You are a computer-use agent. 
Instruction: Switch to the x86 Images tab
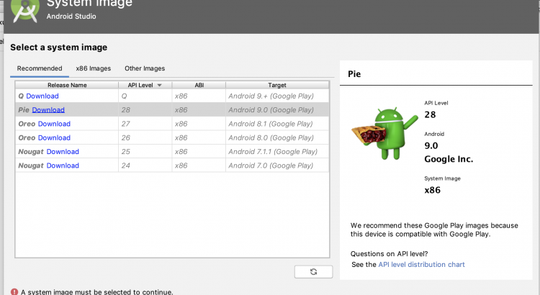(93, 68)
